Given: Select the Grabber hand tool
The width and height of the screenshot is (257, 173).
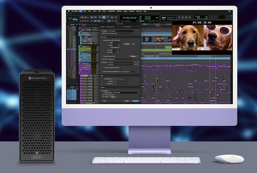Looking at the screenshot, I should pos(108,17).
